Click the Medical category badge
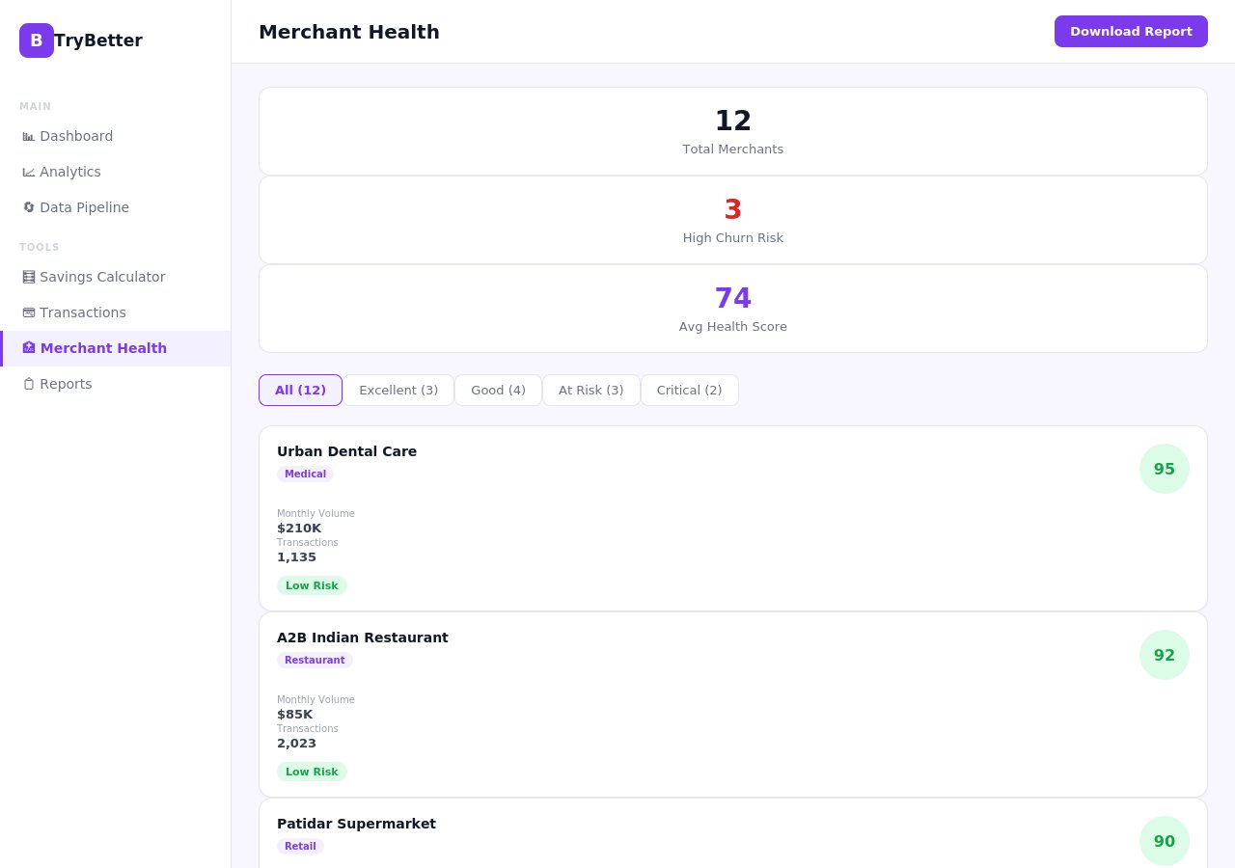This screenshot has height=868, width=1235. click(305, 474)
